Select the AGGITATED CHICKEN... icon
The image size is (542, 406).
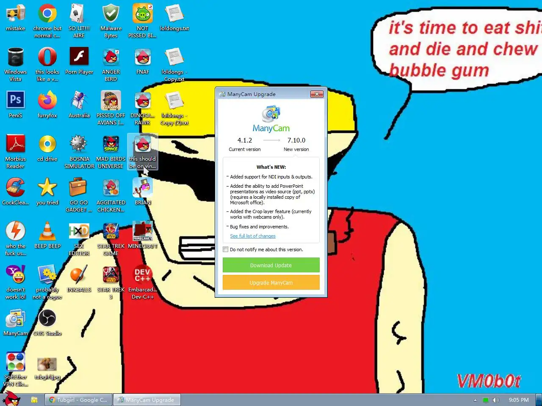[111, 188]
